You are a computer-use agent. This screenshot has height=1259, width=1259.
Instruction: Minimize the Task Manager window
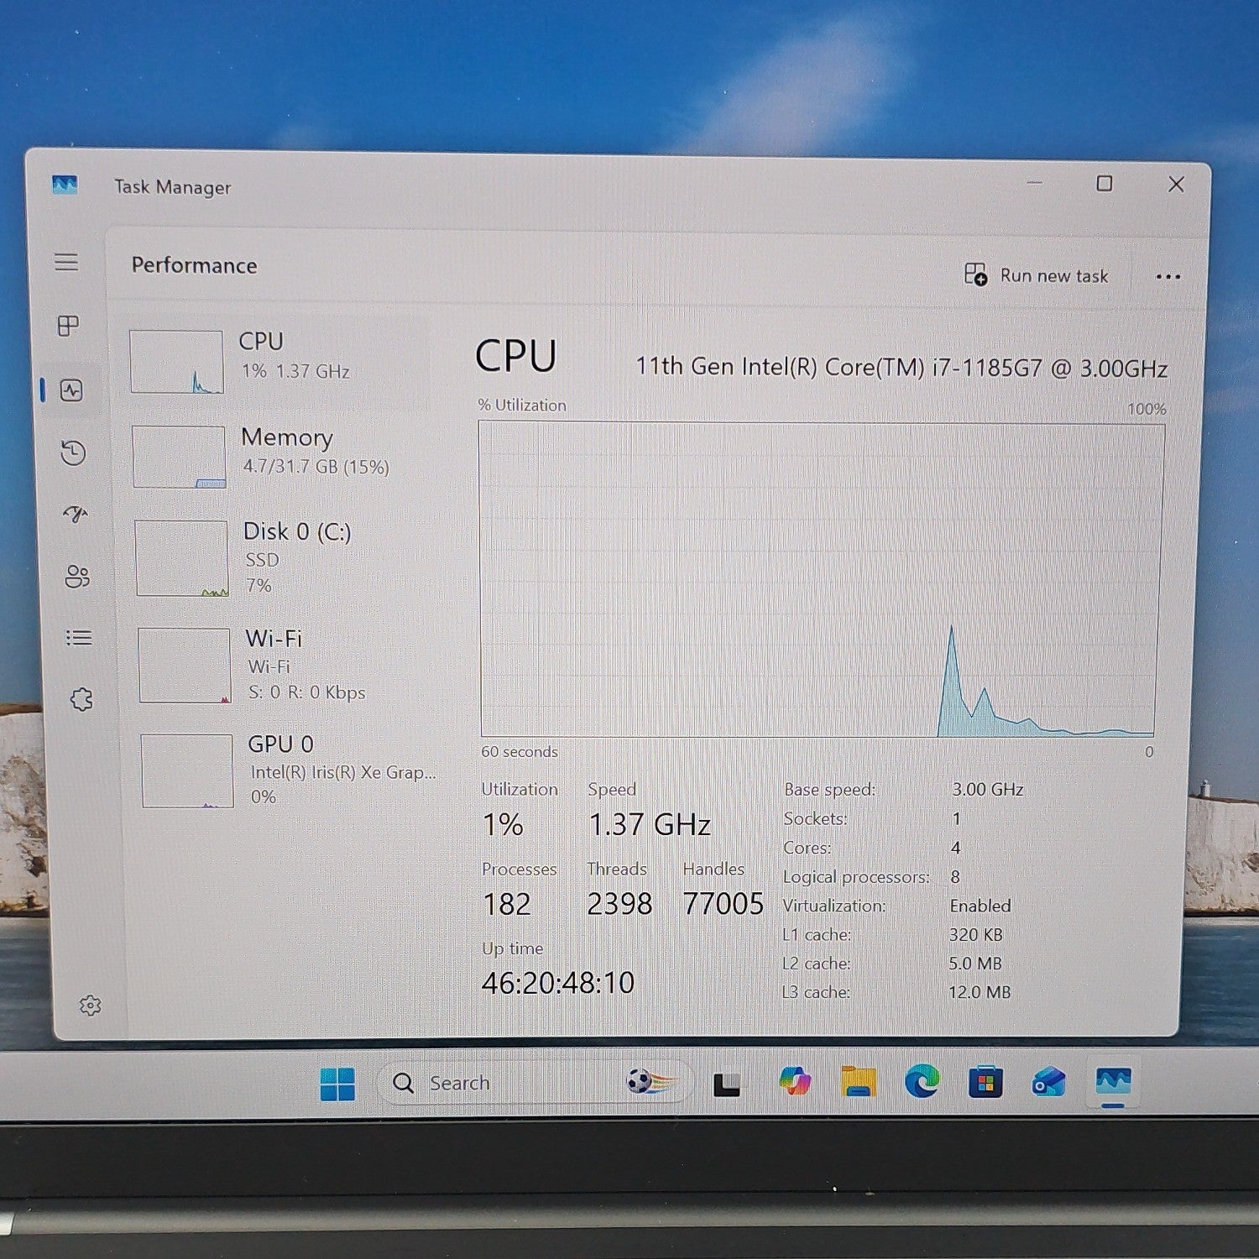1034,182
